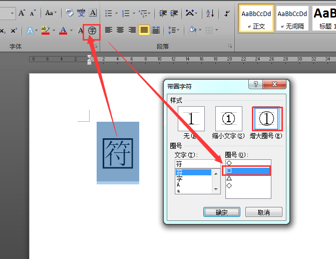336x259 pixels.
Task: Click the first line indent ruler marker
Action: pos(89,57)
